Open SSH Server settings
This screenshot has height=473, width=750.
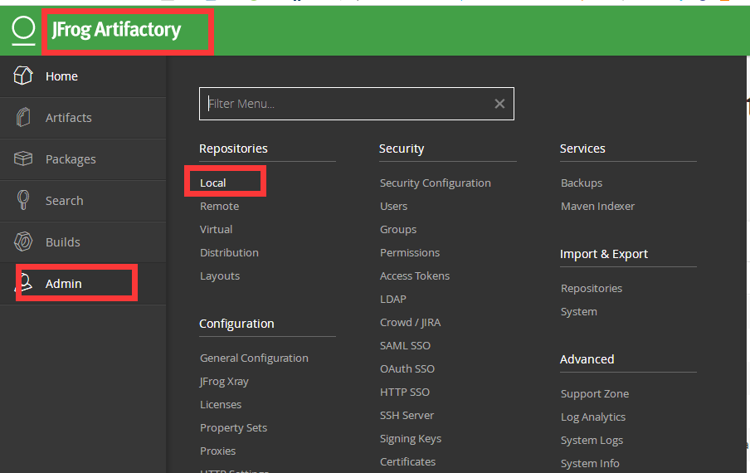(x=407, y=415)
